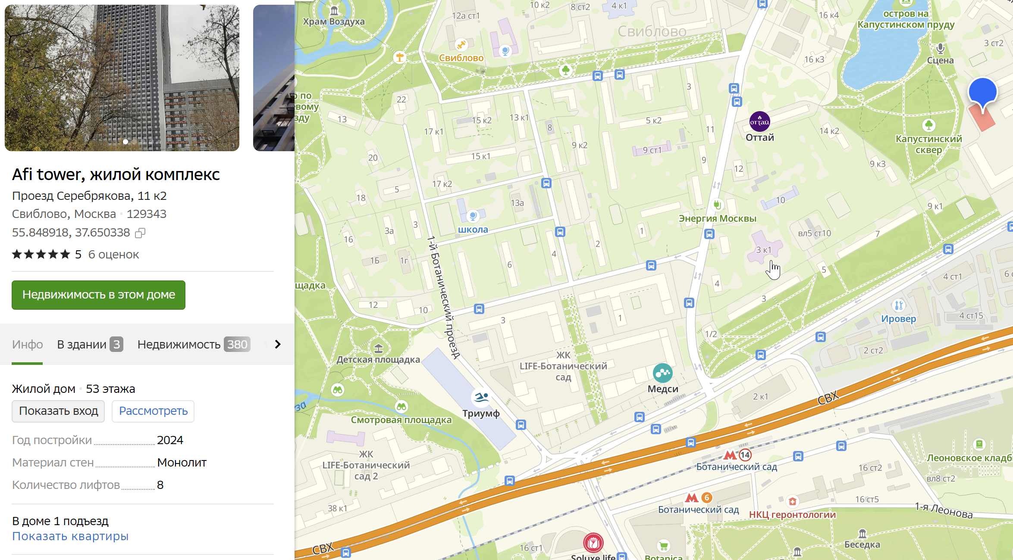Click the Медси clinic map icon
The image size is (1013, 560).
[662, 373]
